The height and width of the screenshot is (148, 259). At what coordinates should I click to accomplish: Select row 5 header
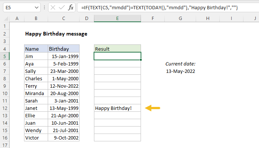5,56
